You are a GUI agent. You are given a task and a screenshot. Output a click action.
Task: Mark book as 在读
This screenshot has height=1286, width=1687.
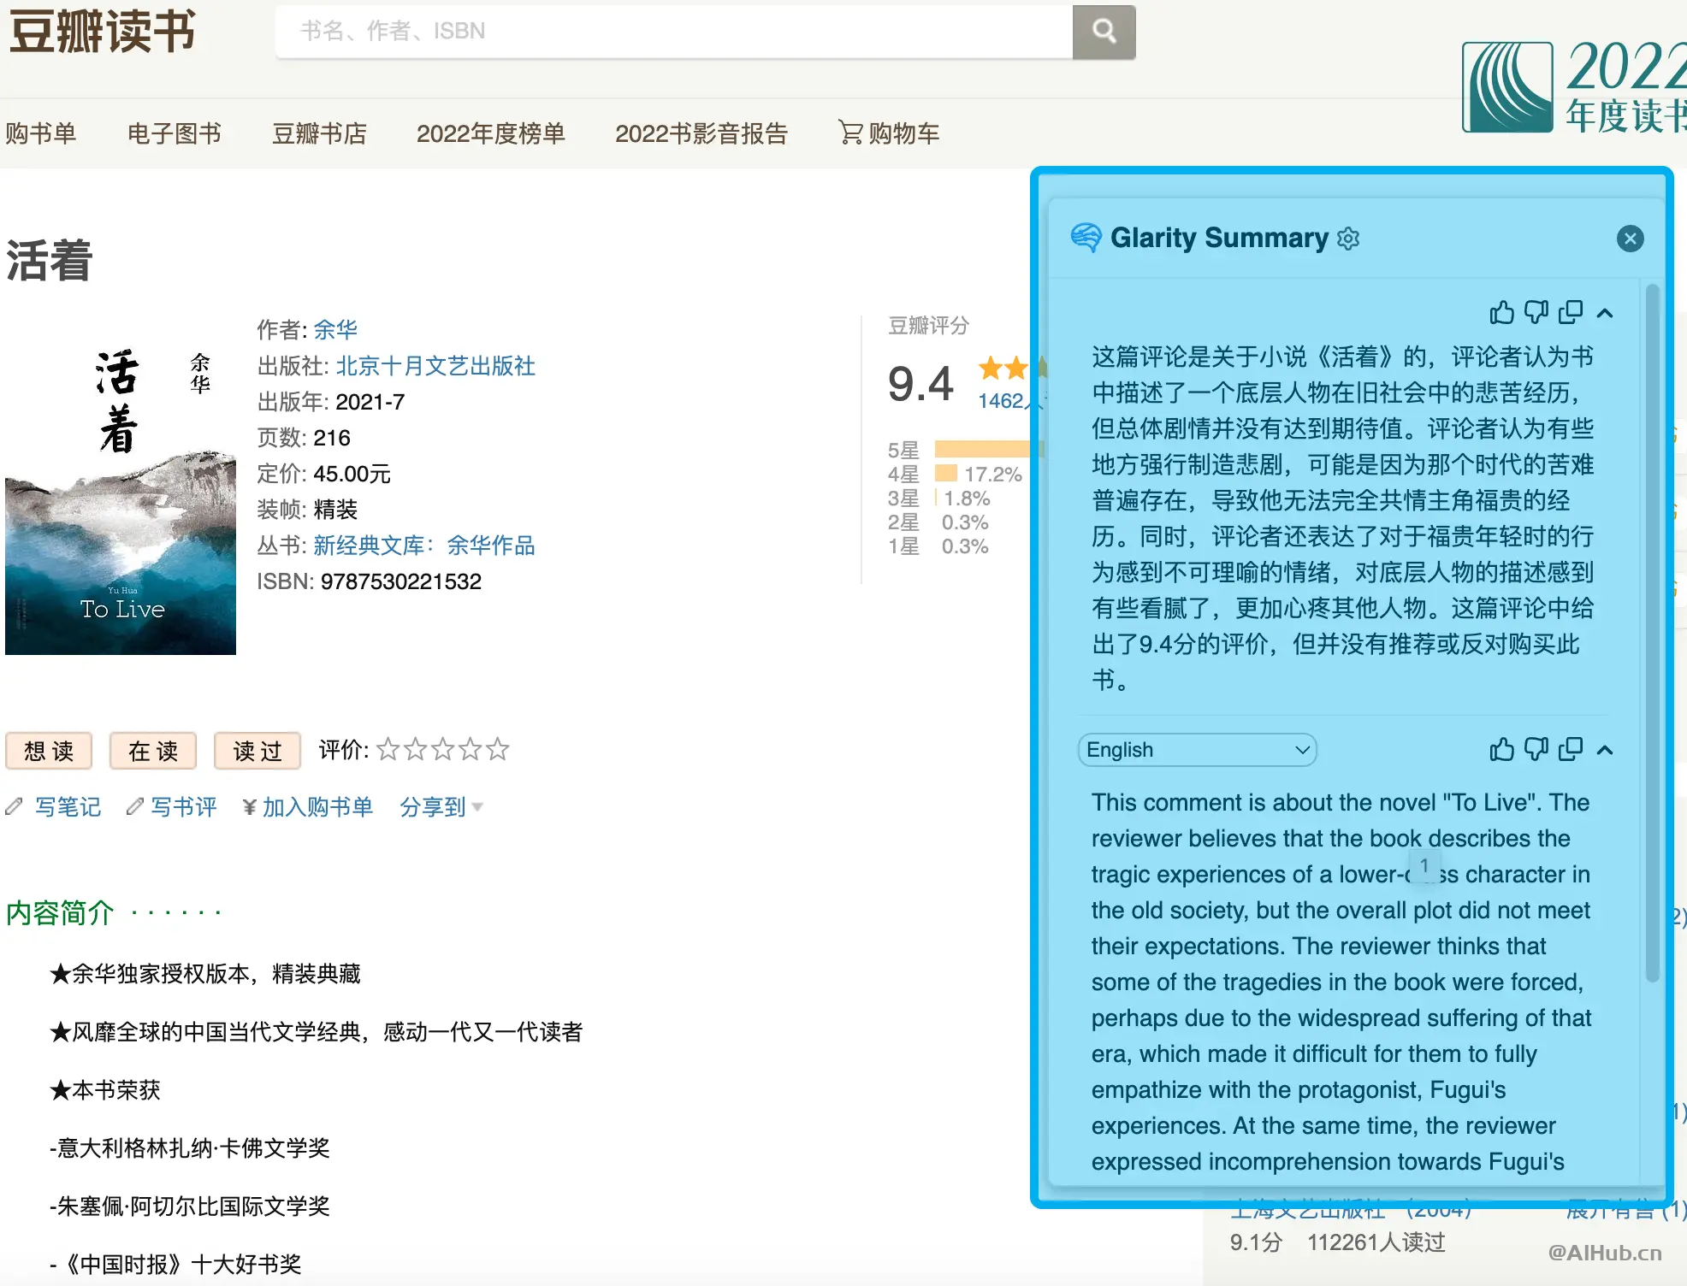(153, 751)
